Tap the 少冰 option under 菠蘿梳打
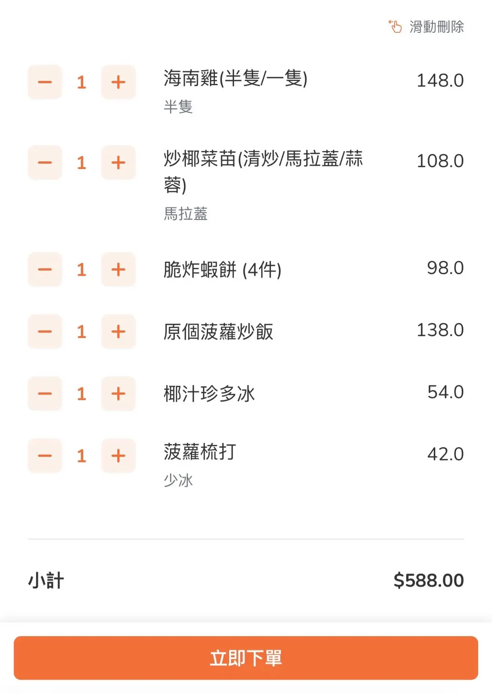Viewport: 492px width, 693px height. (x=178, y=480)
